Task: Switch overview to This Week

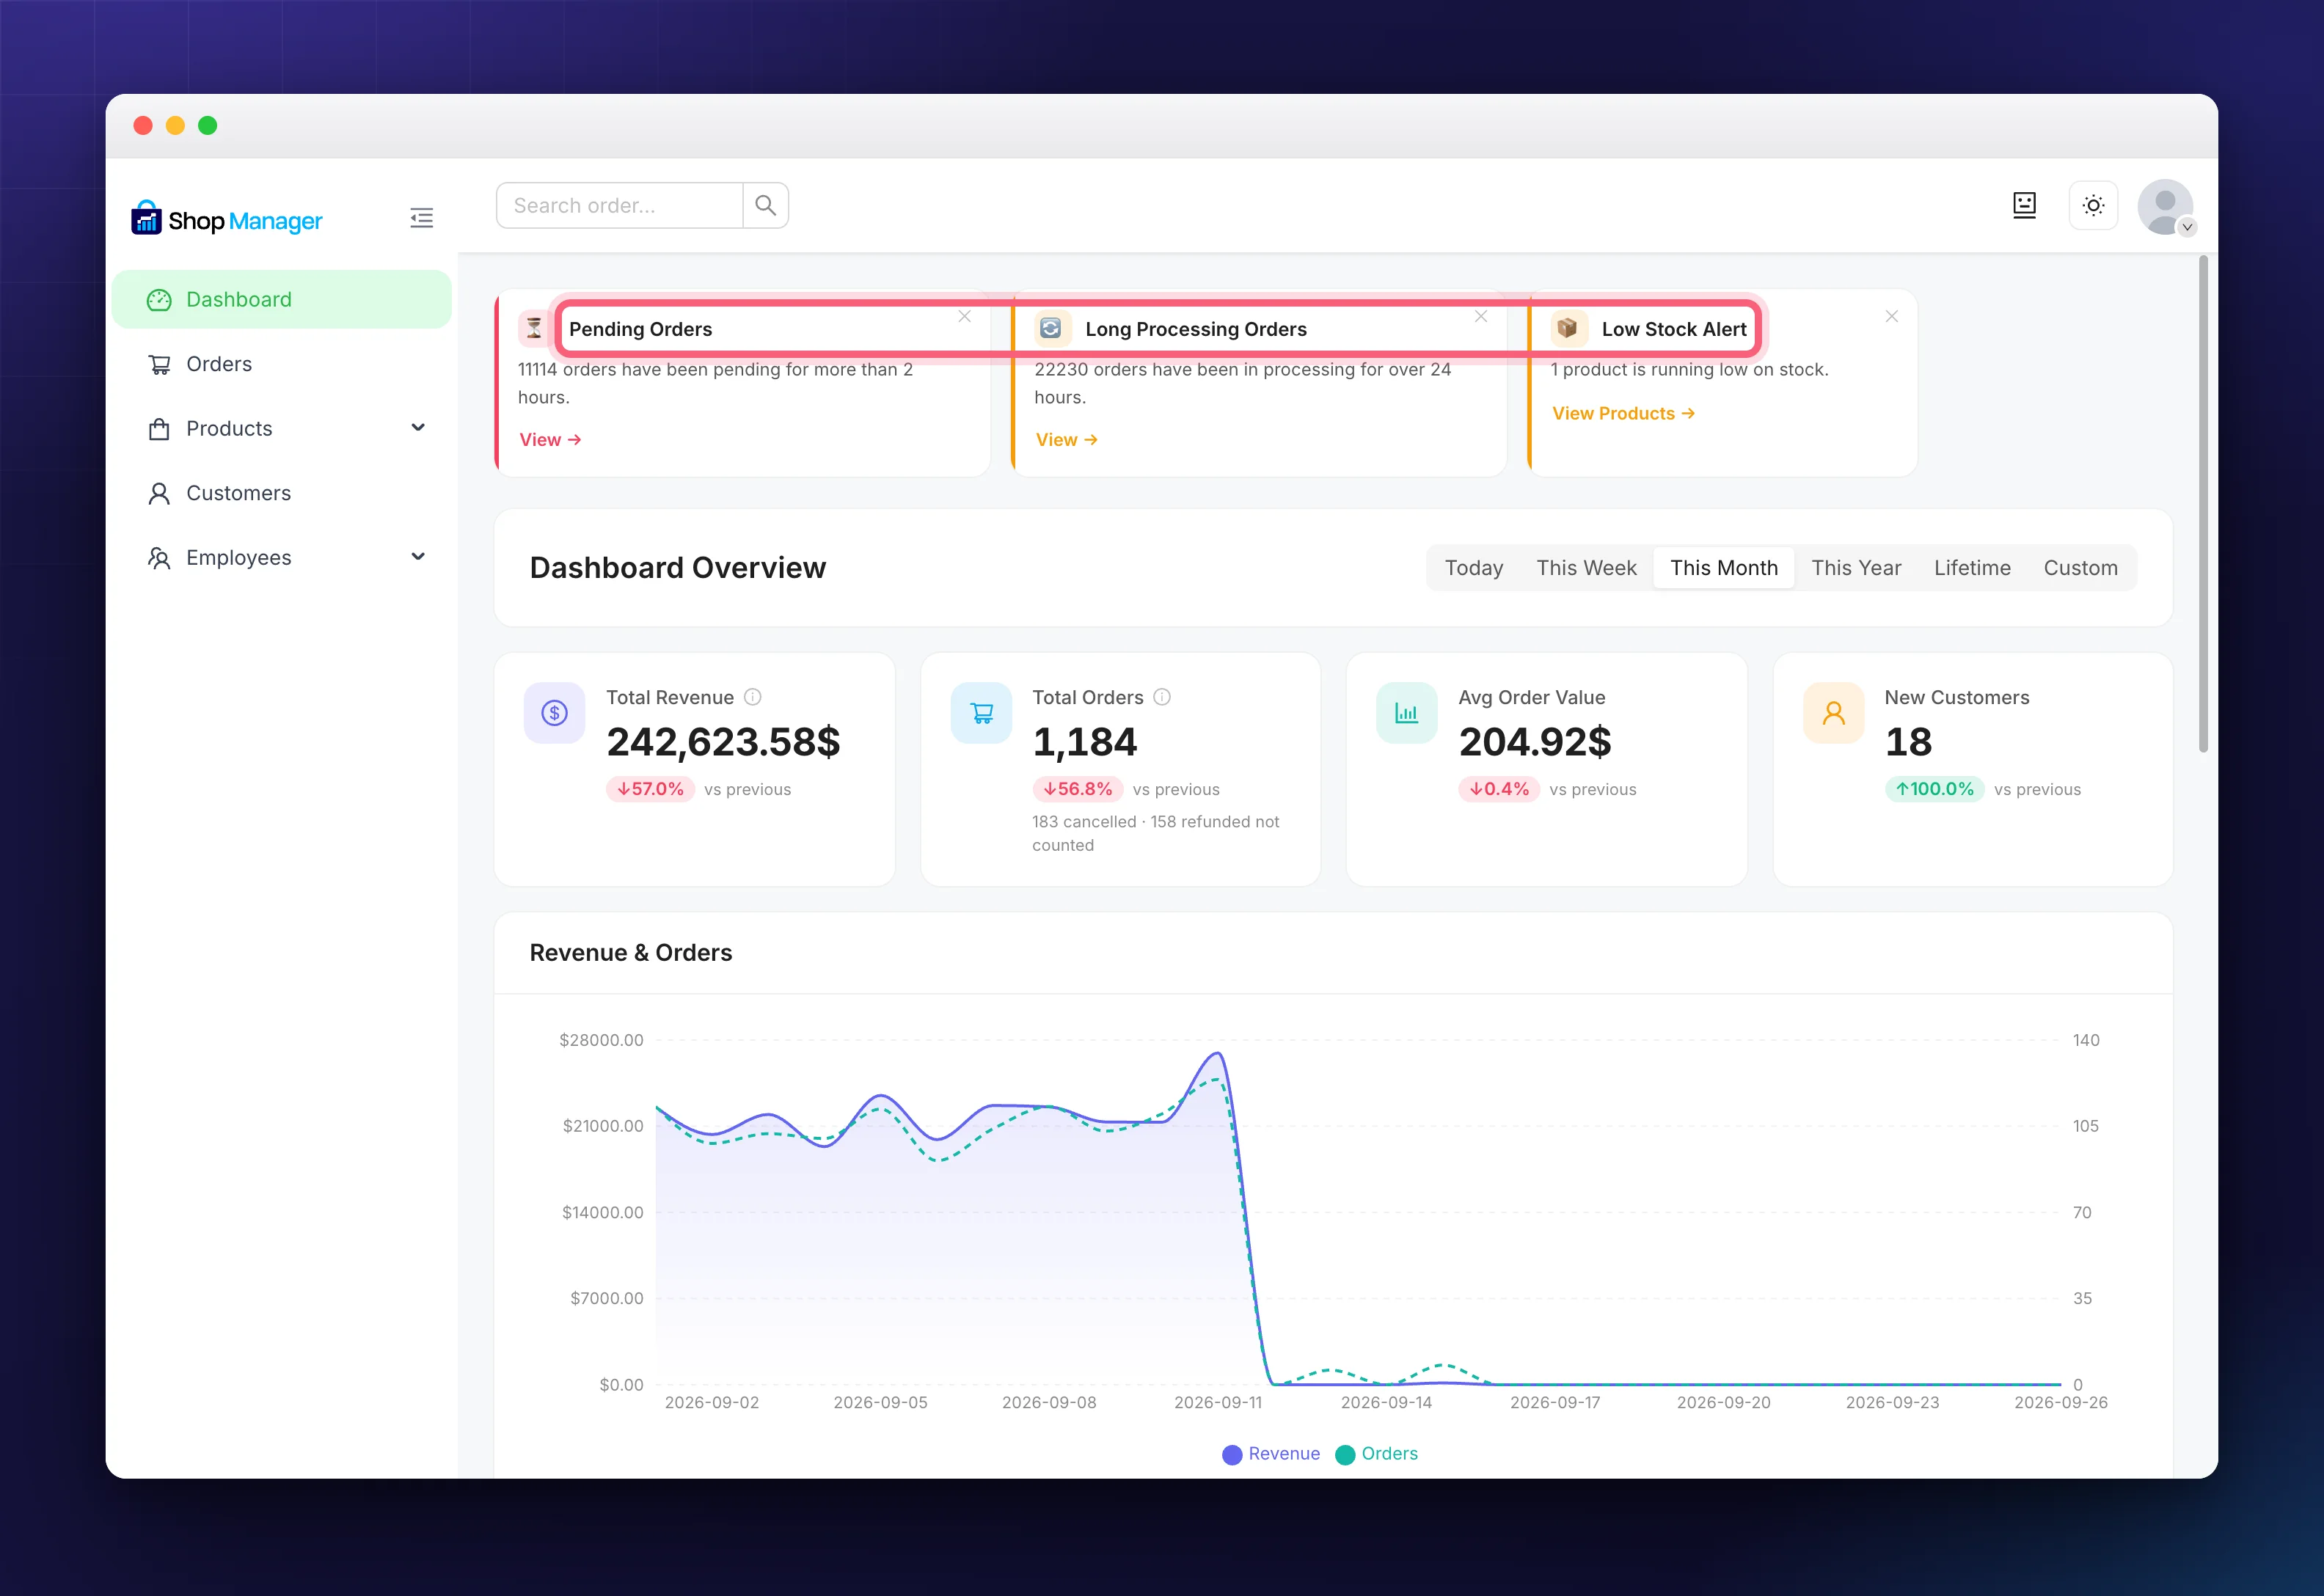Action: point(1586,568)
